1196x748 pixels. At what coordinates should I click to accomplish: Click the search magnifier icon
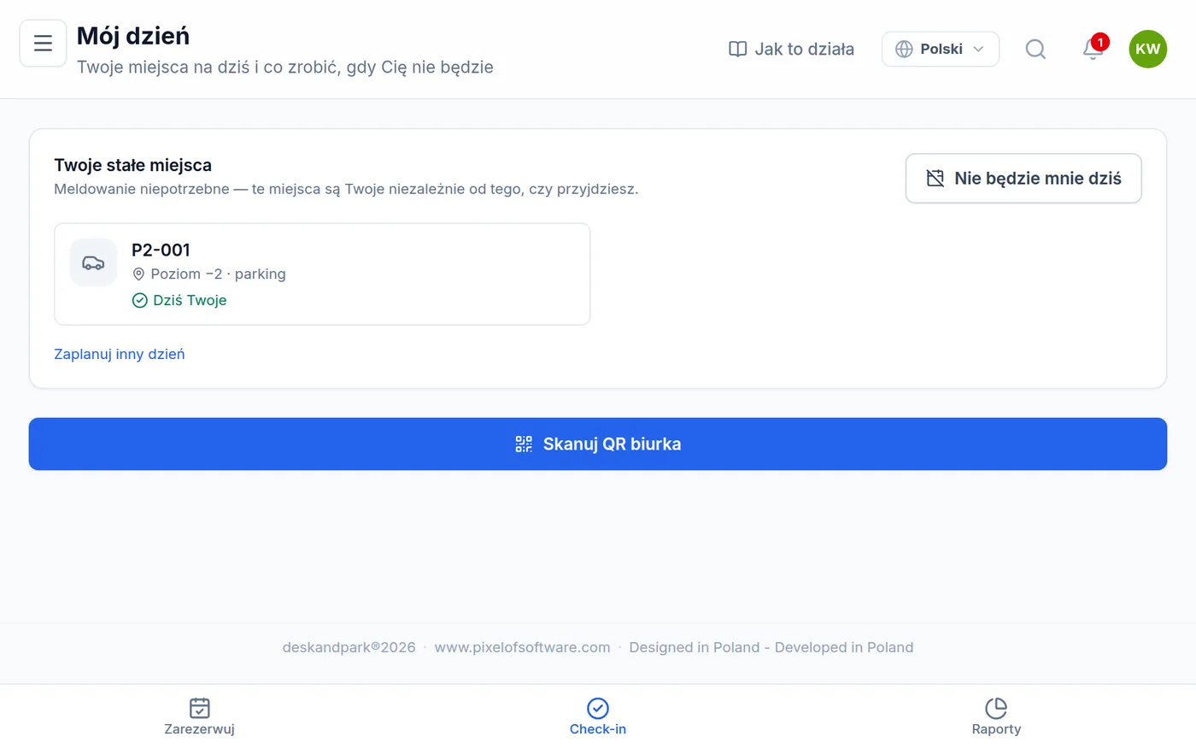pyautogui.click(x=1035, y=49)
